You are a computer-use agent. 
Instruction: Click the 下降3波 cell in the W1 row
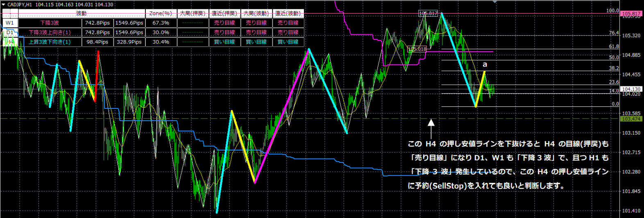50,23
